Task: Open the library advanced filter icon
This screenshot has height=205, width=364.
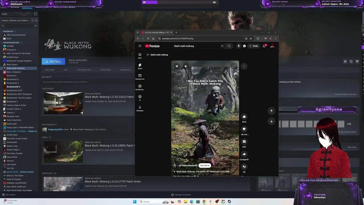Action: click(36, 26)
